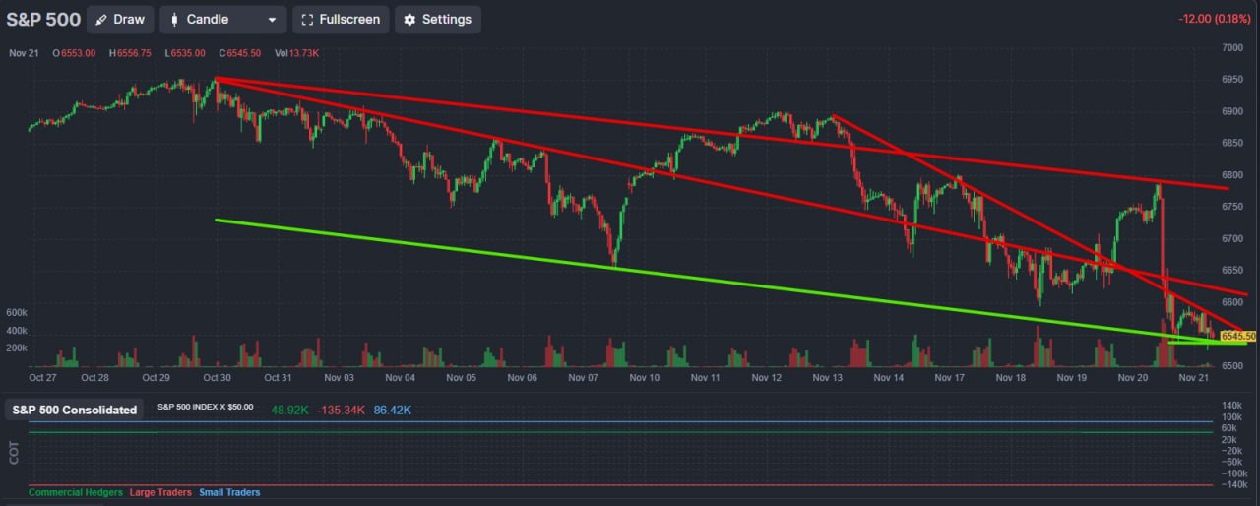This screenshot has height=506, width=1260.
Task: Click the red -135.34K large traders value
Action: pyautogui.click(x=342, y=409)
